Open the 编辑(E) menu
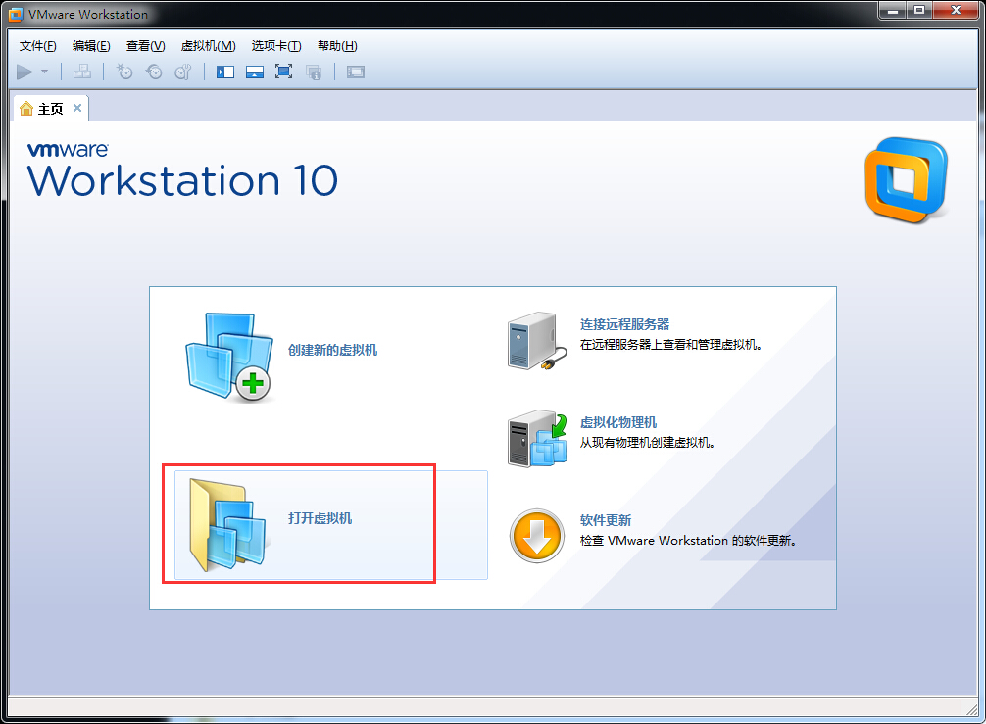 pyautogui.click(x=91, y=46)
